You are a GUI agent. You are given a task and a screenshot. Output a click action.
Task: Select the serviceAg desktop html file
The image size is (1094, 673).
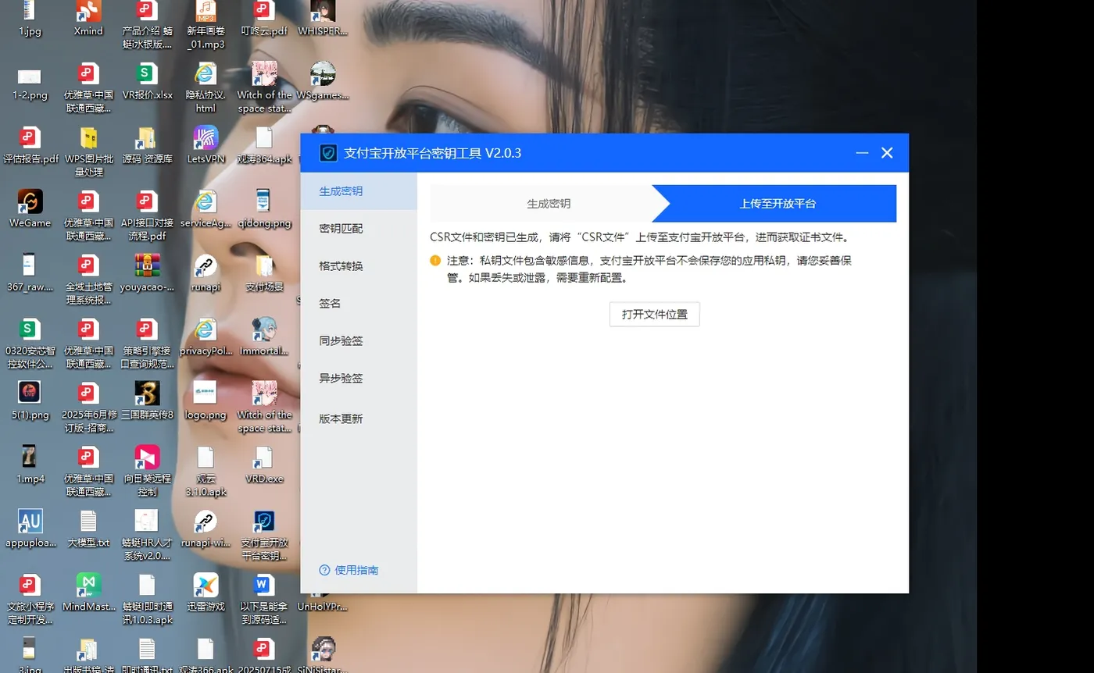[206, 209]
